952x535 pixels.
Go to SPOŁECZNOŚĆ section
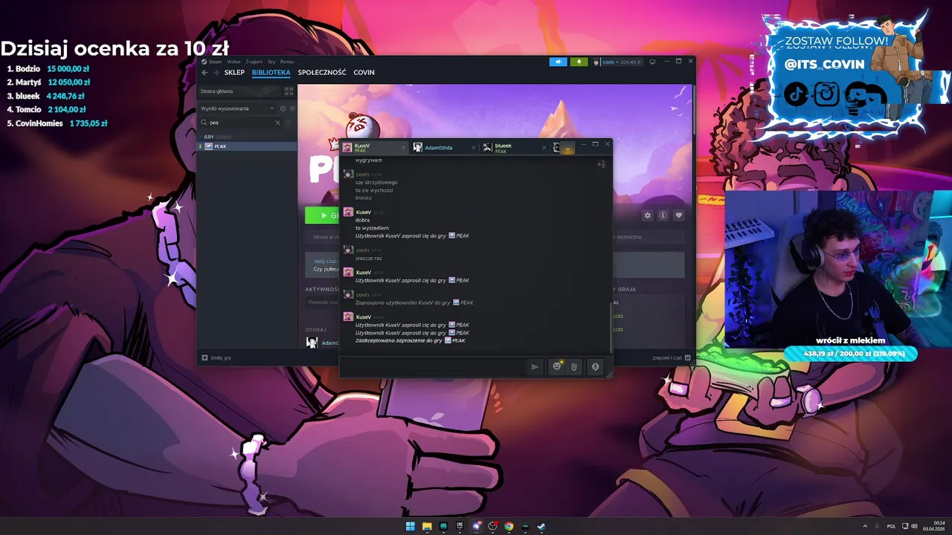pos(322,73)
